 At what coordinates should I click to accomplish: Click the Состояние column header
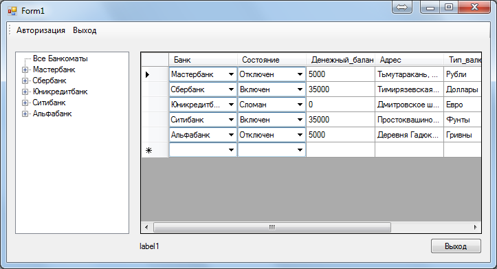pyautogui.click(x=272, y=60)
